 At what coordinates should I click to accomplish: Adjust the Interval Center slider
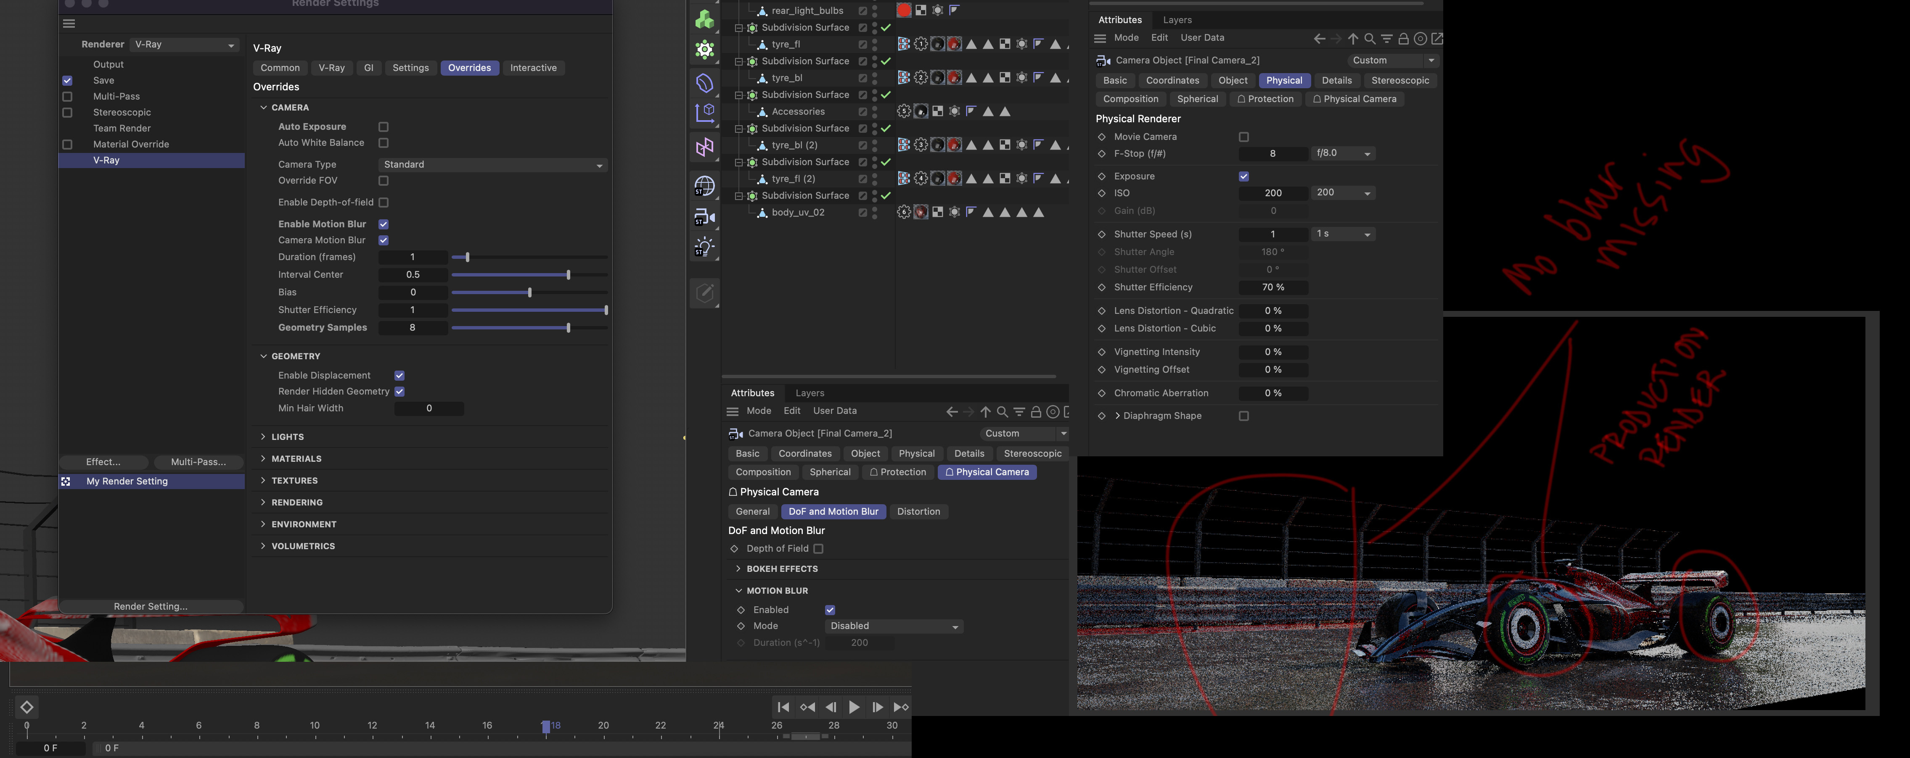pyautogui.click(x=529, y=275)
